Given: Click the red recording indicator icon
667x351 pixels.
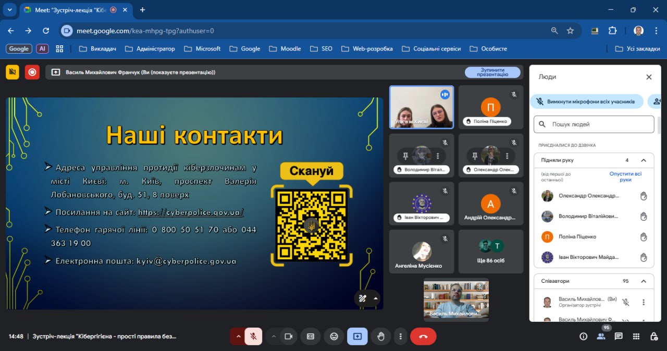Looking at the screenshot, I should pyautogui.click(x=32, y=72).
